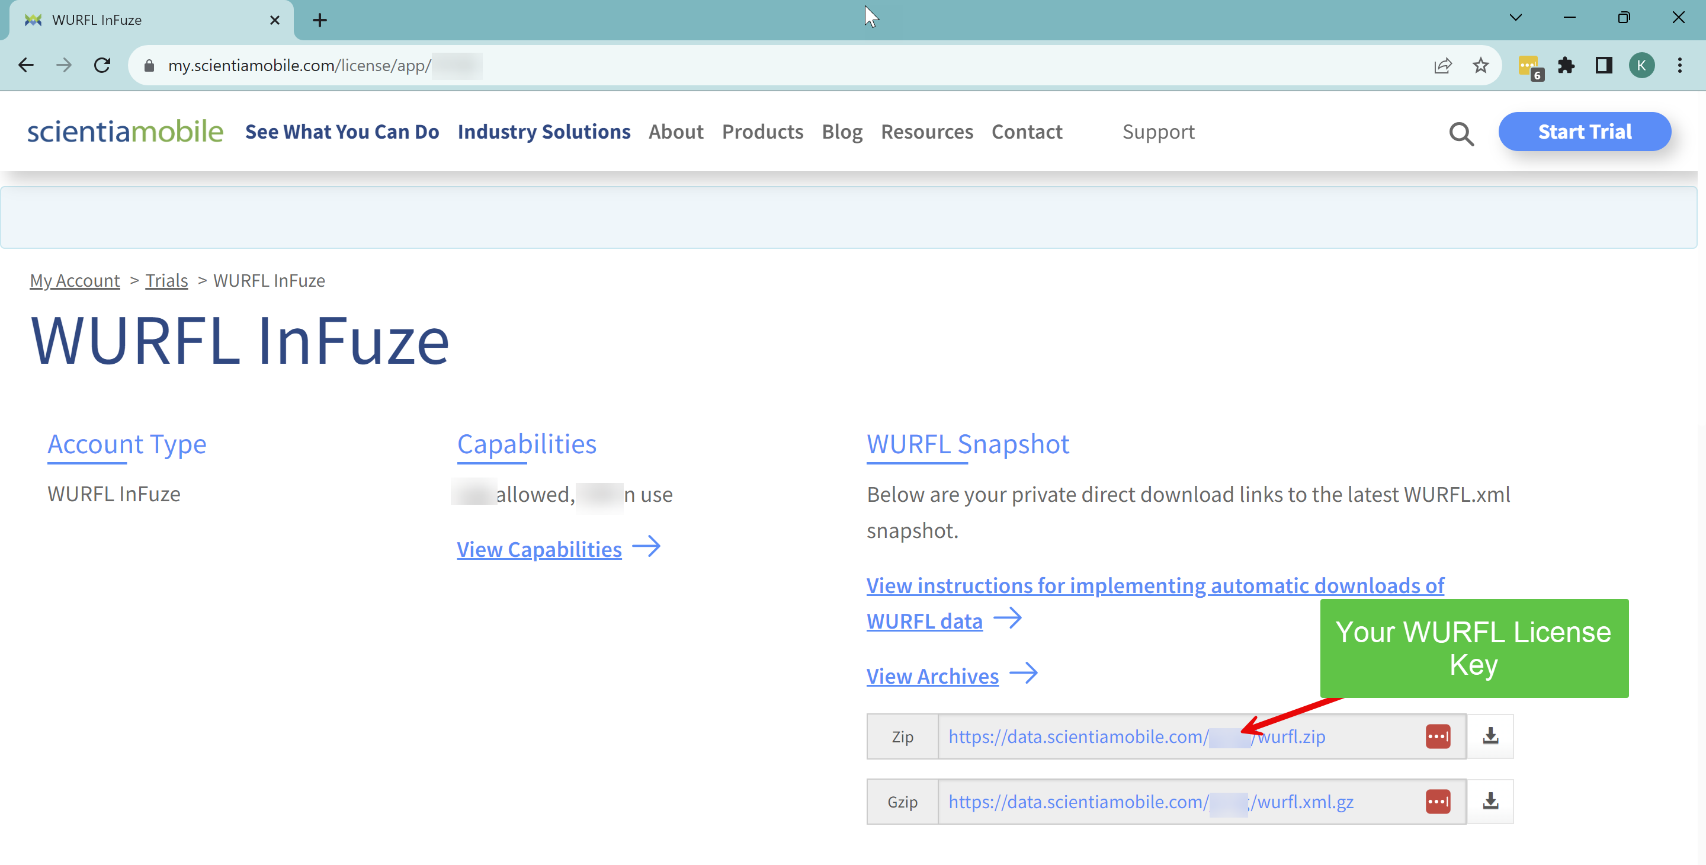Open the Products menu
This screenshot has height=865, width=1706.
pos(762,132)
